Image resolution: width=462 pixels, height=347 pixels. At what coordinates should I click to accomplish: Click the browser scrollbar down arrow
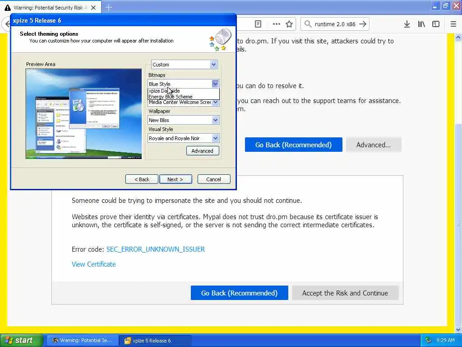(458, 329)
